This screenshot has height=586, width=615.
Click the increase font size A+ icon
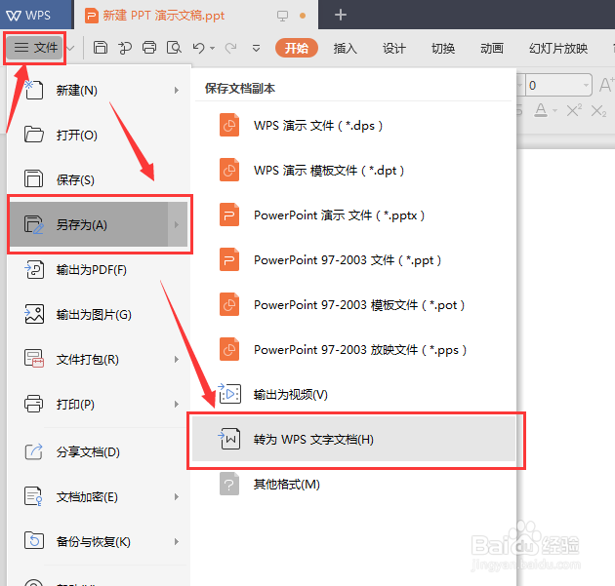[607, 85]
